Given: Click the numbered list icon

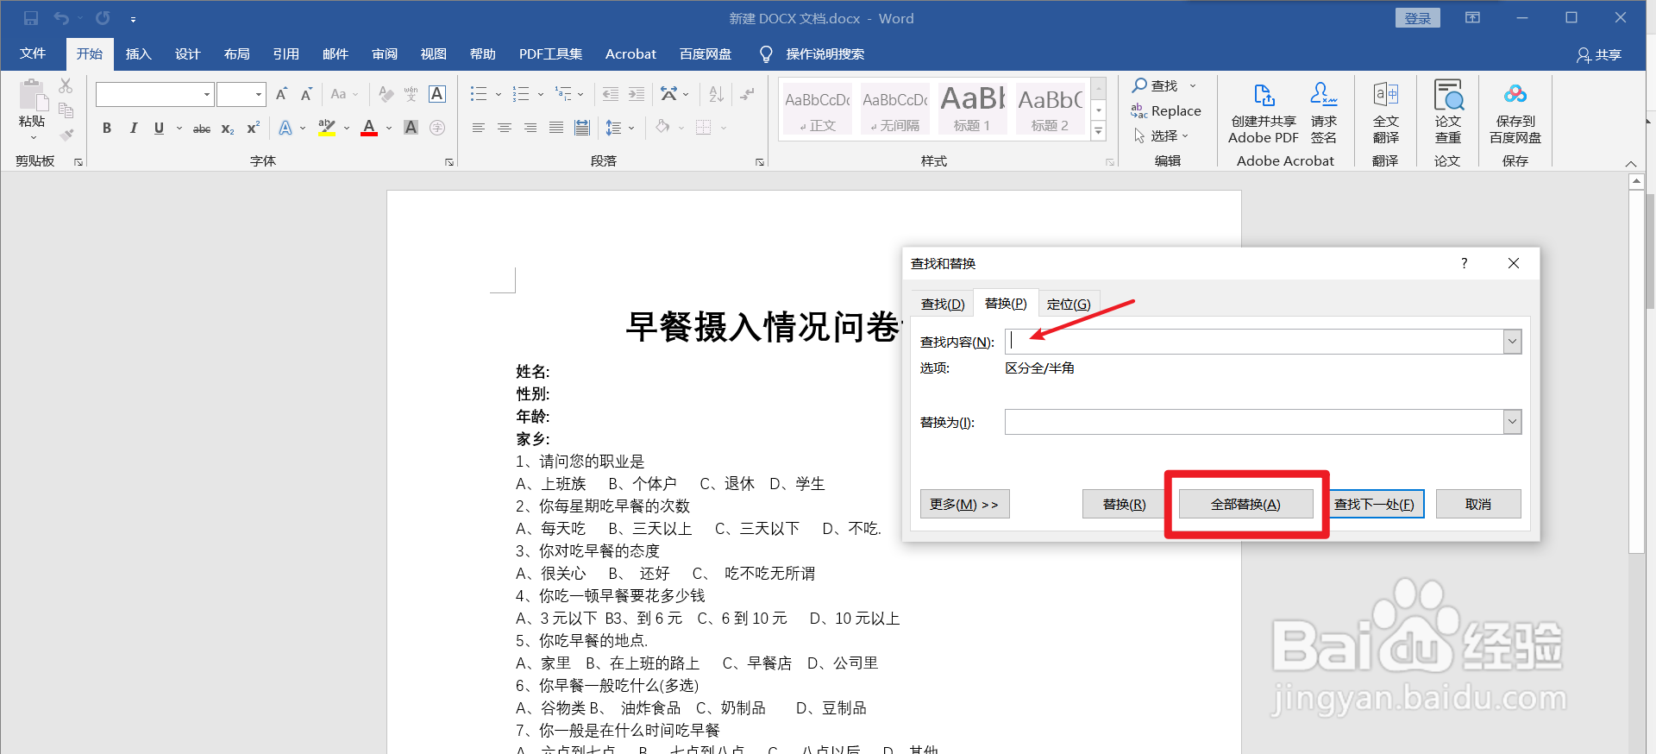Looking at the screenshot, I should tap(521, 94).
